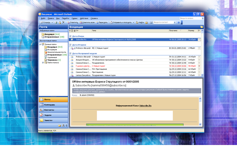Click the organize folder icon next to Найти
Image resolution: width=237 pixels, height=150 pixels.
click(x=147, y=22)
